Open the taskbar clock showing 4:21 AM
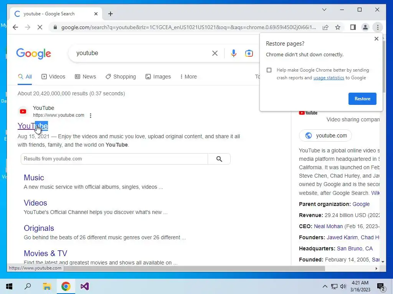This screenshot has height=294, width=393. pyautogui.click(x=360, y=286)
